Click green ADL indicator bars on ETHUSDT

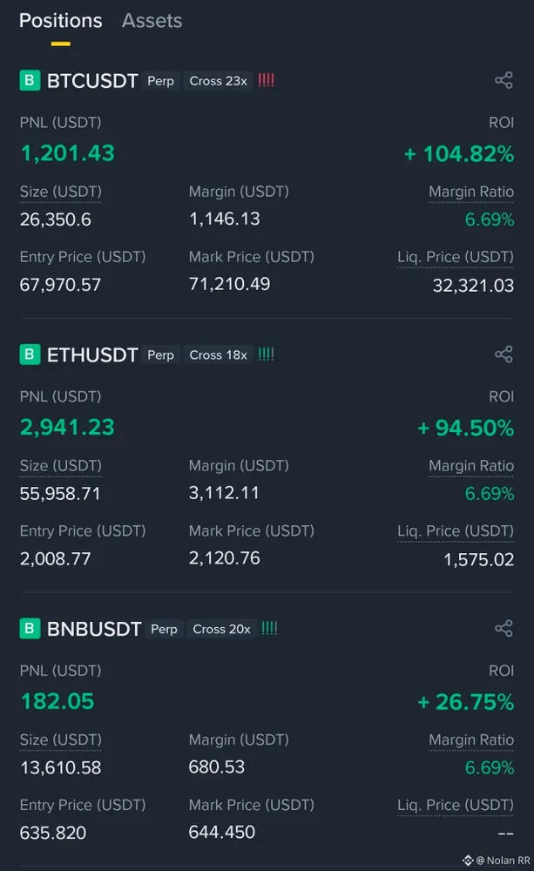(267, 354)
